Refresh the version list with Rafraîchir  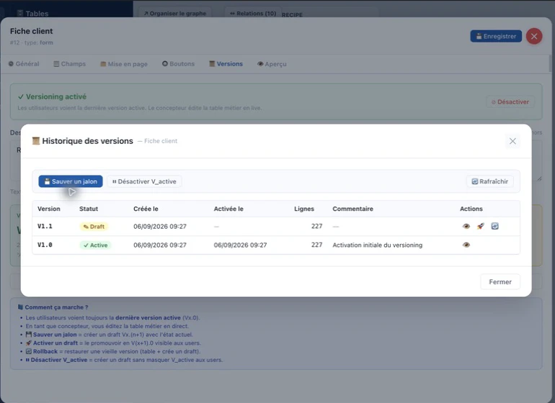pyautogui.click(x=490, y=181)
